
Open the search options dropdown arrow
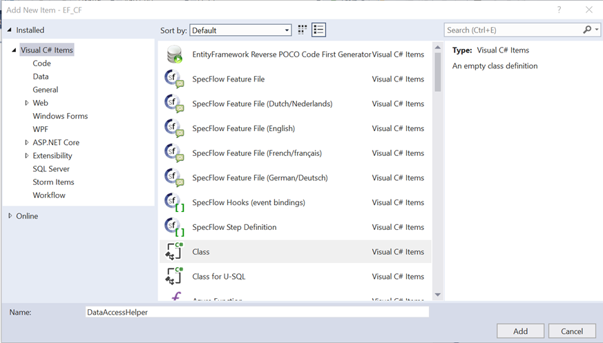tap(597, 30)
